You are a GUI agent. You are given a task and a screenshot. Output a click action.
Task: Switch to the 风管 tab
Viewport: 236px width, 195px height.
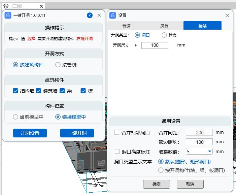[164, 26]
